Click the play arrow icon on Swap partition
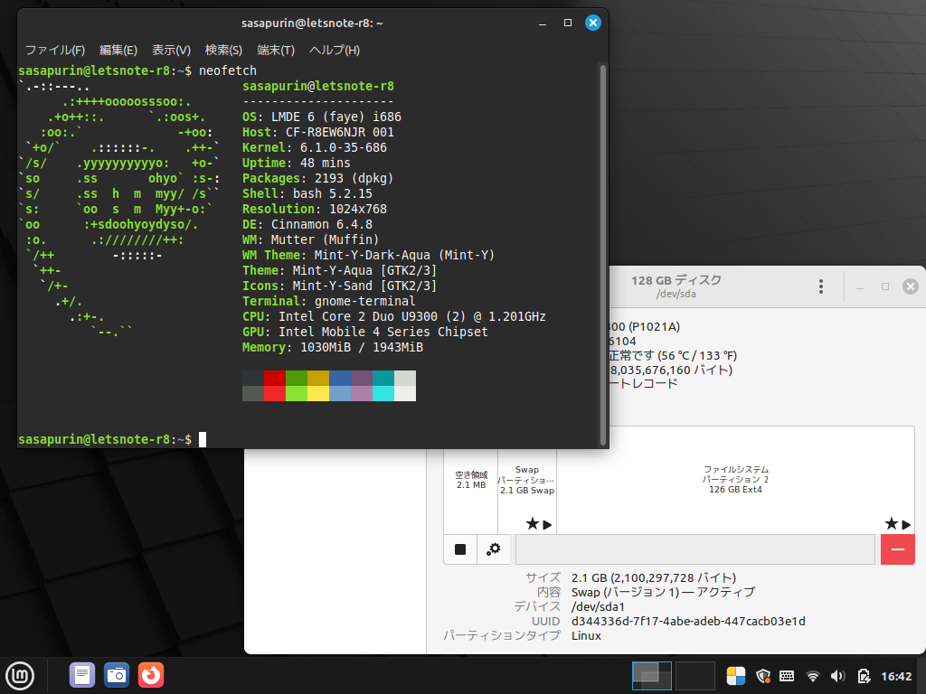The width and height of the screenshot is (926, 694). [x=547, y=524]
